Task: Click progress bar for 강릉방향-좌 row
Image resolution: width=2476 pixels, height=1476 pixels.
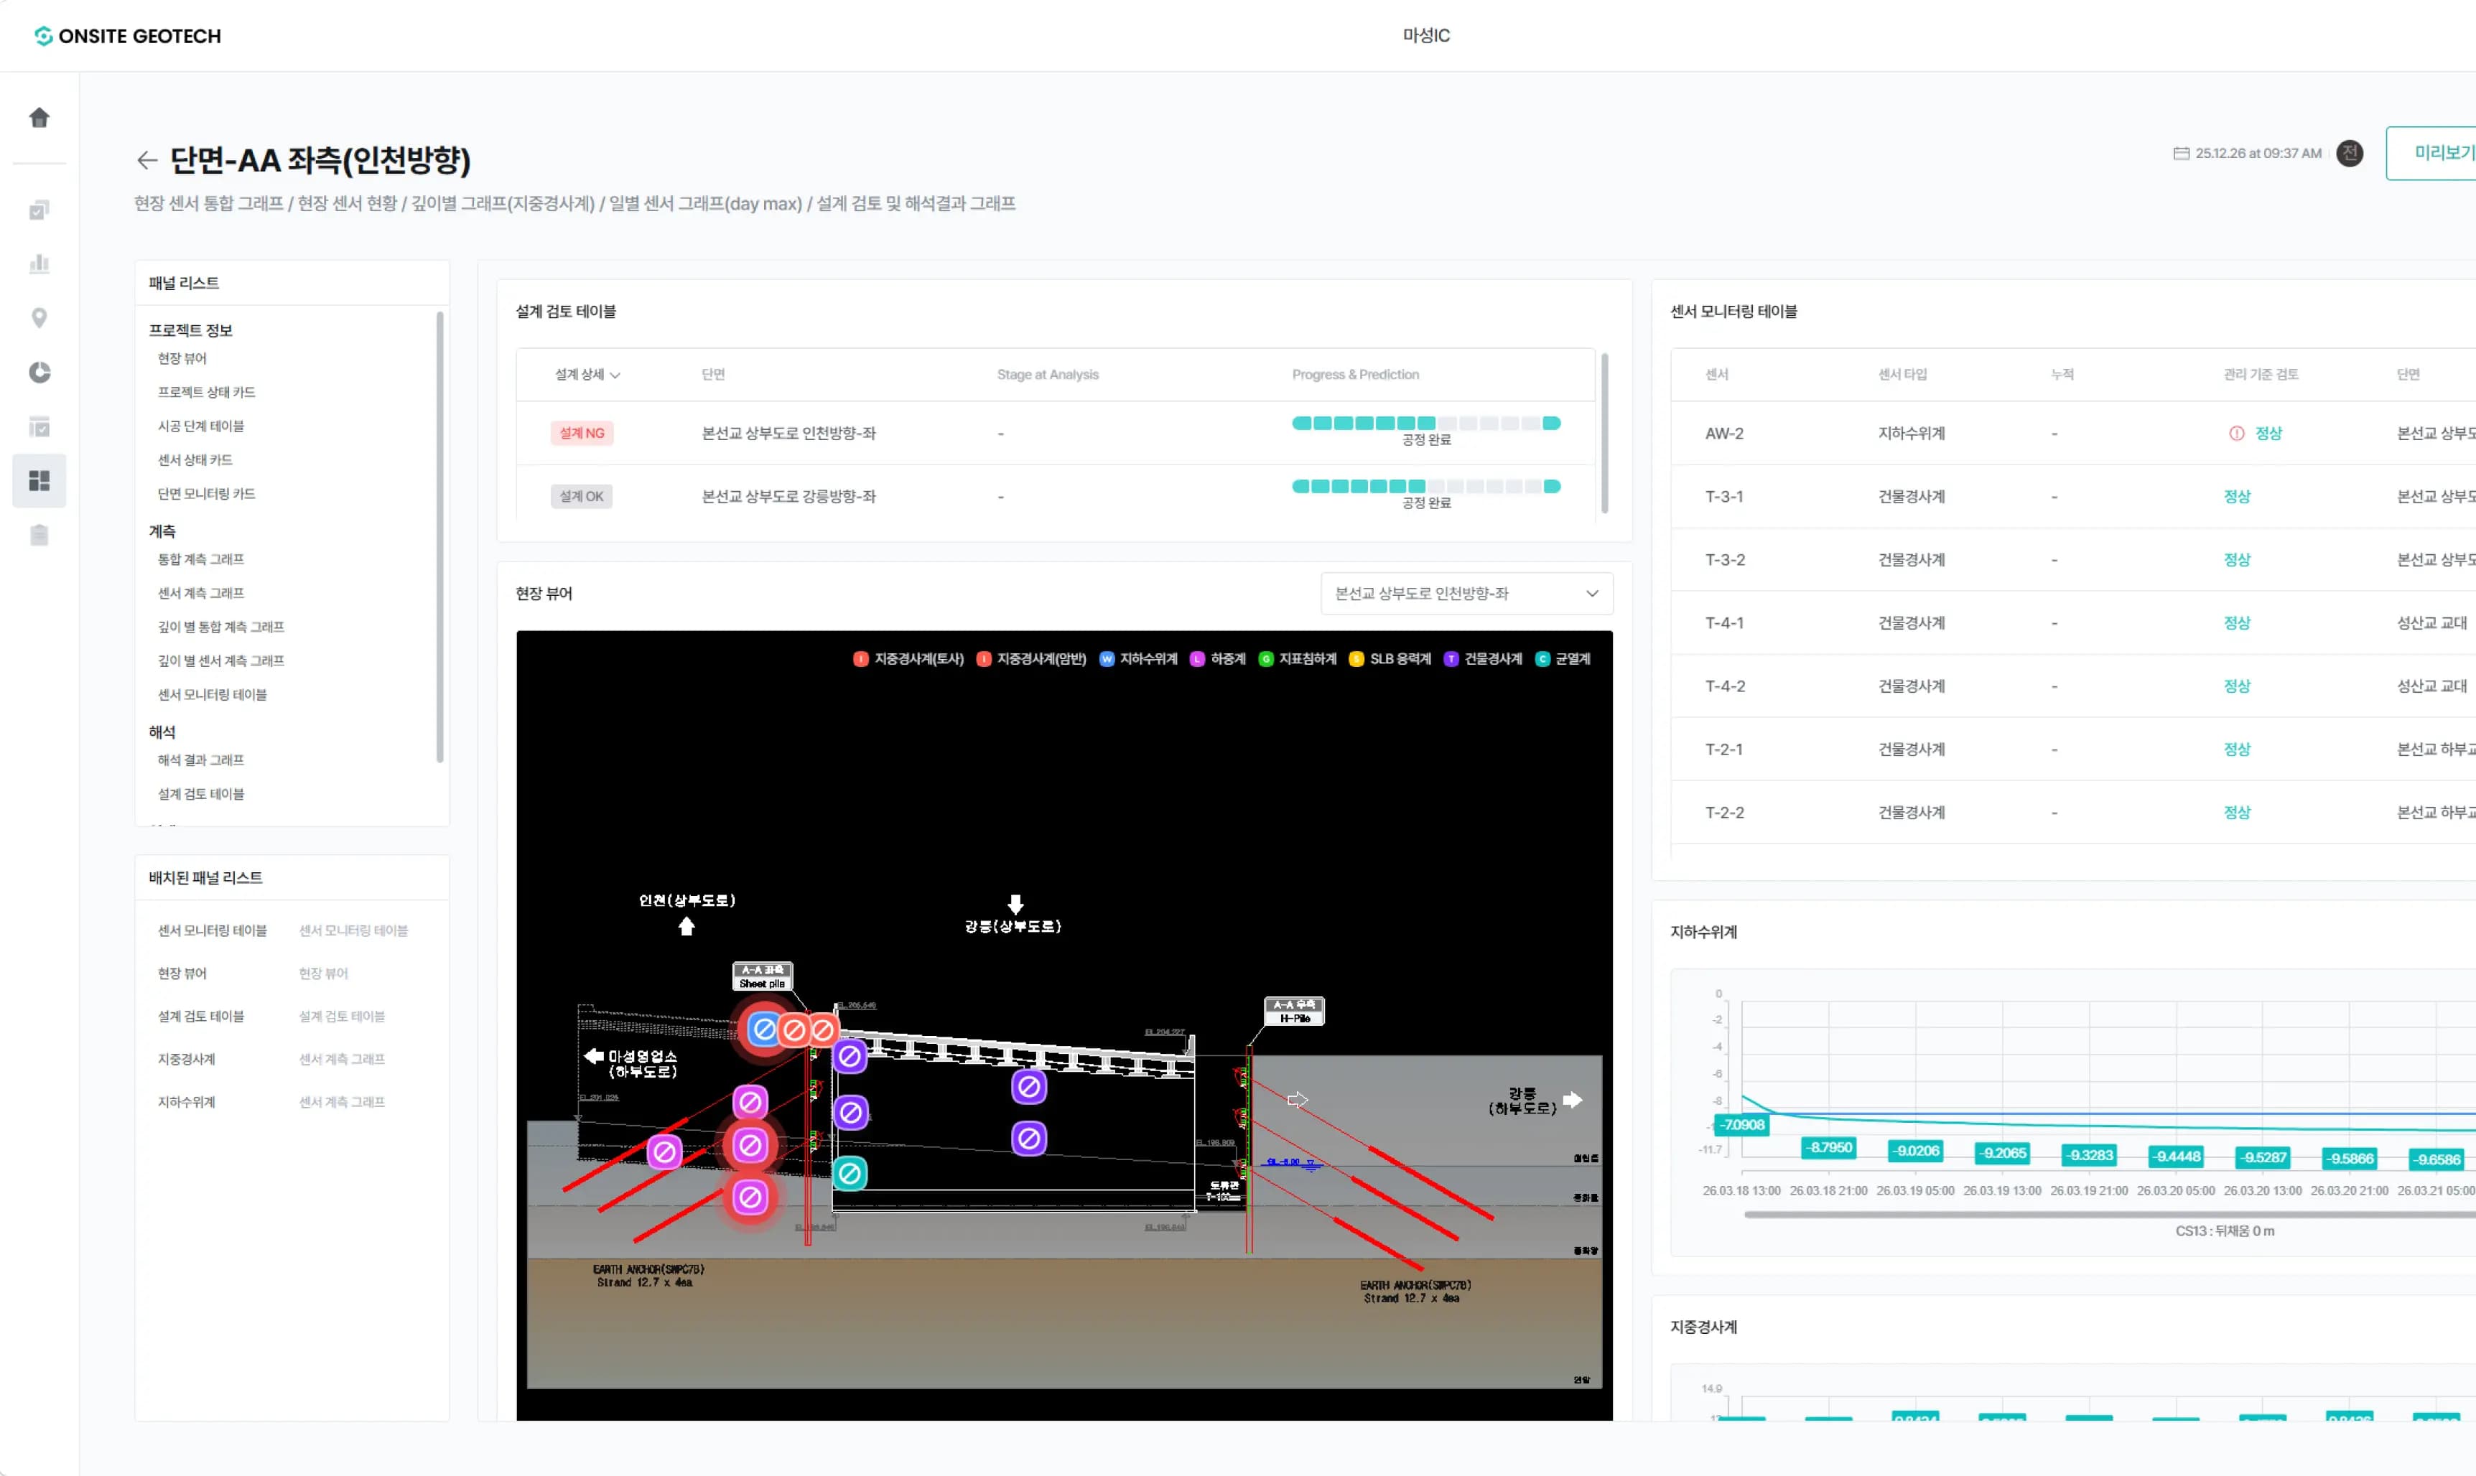Action: 1425,486
